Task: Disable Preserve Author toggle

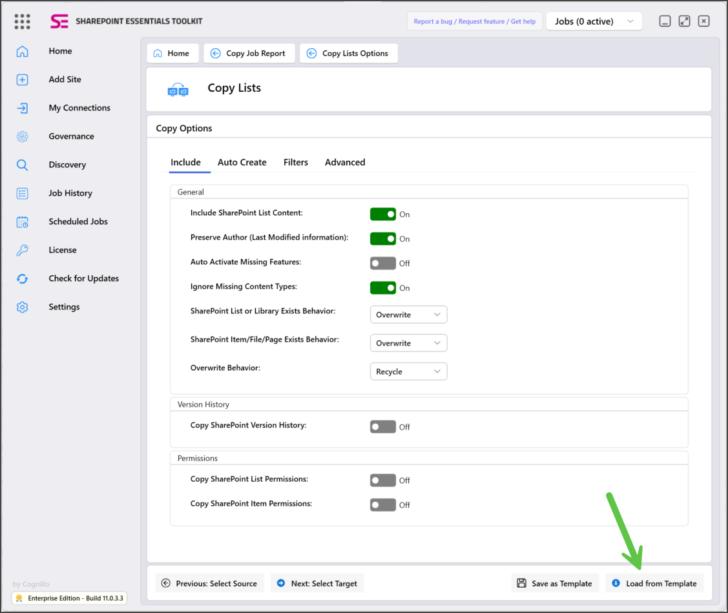Action: (383, 239)
